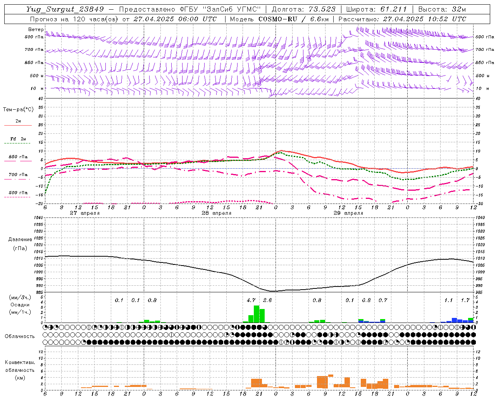The width and height of the screenshot is (496, 397).
Task: Click the latitude value Широта: 61.211
Action: (376, 9)
